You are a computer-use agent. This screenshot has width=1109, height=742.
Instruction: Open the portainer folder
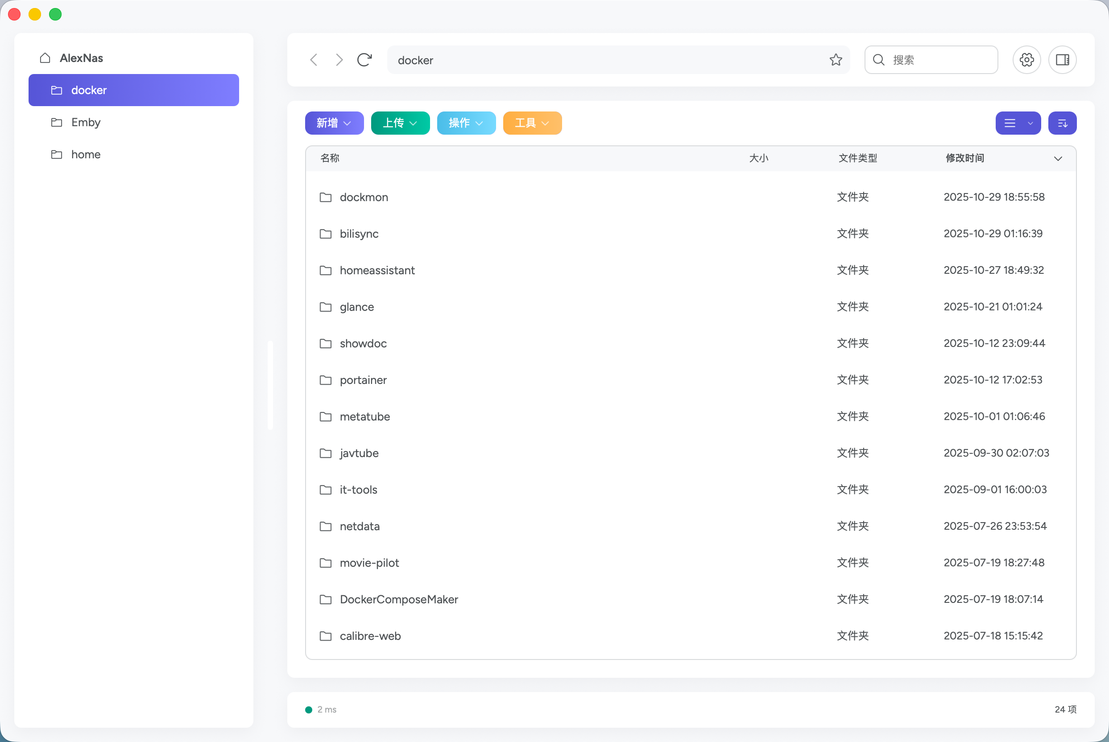[363, 380]
